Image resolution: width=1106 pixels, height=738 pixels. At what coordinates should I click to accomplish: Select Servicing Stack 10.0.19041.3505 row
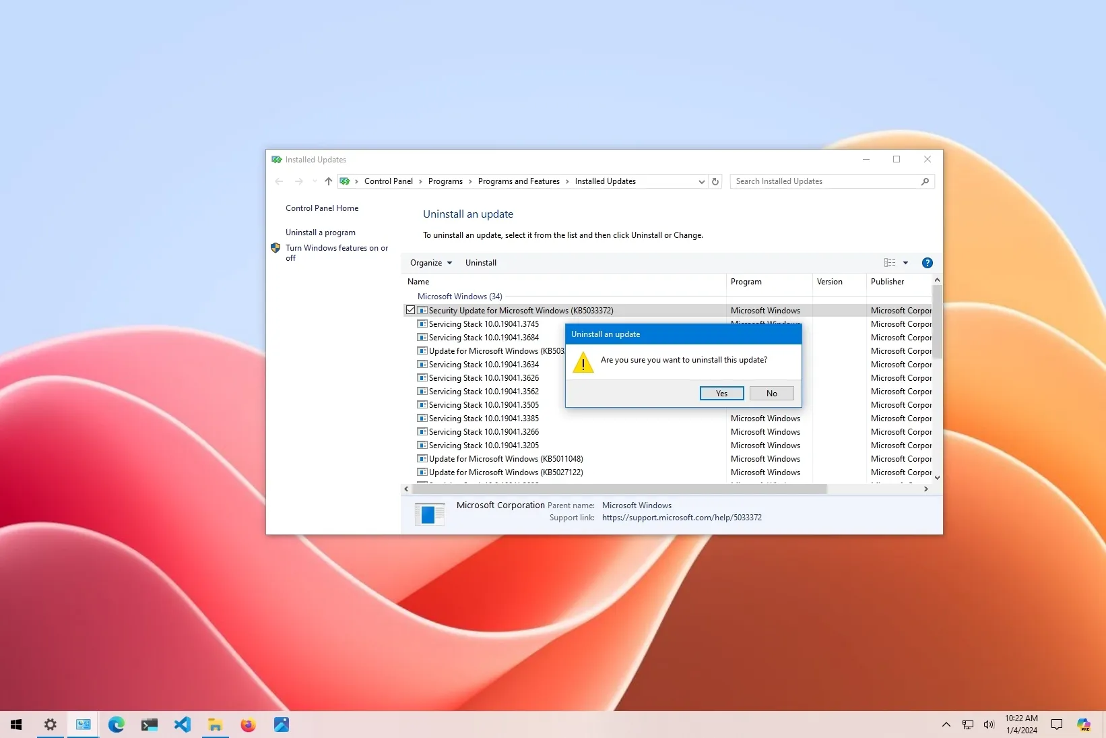[484, 405]
